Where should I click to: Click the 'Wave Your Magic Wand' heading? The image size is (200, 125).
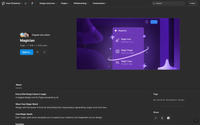point(27,104)
